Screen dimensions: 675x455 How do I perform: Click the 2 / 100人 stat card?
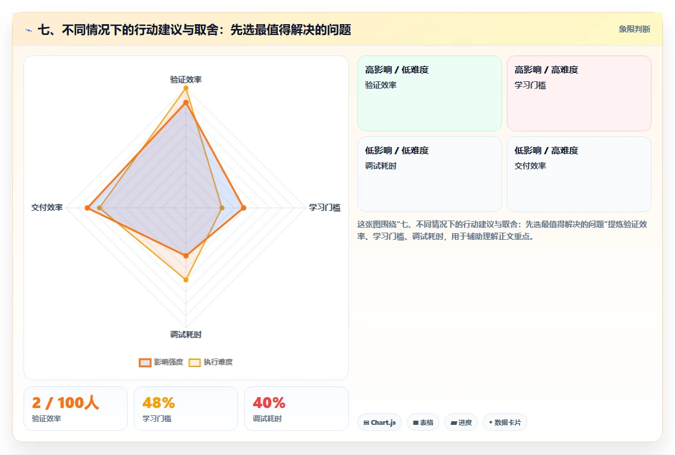75,409
